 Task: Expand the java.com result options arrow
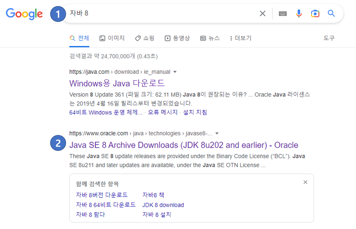pyautogui.click(x=175, y=72)
